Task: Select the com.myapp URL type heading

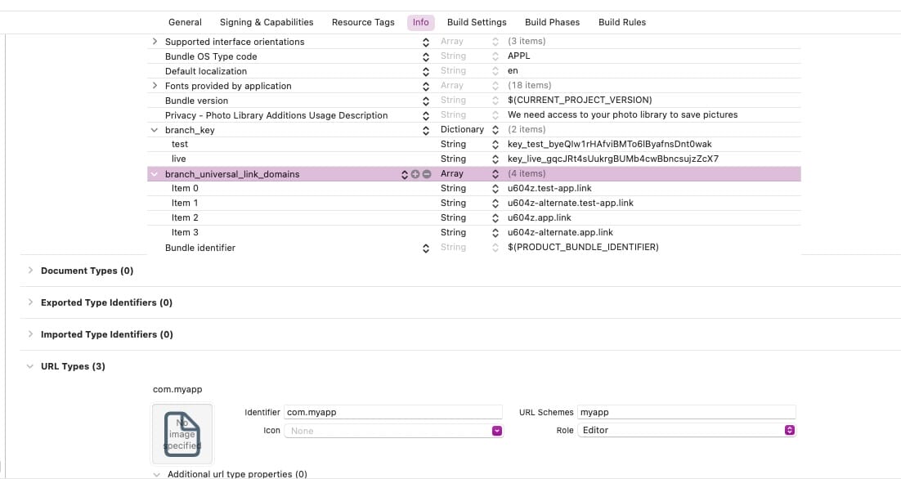Action: point(177,389)
